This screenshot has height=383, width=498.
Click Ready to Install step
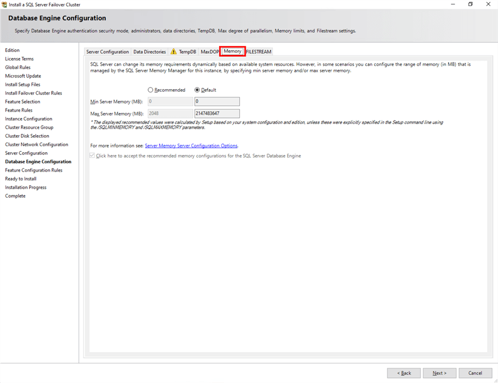coord(20,179)
